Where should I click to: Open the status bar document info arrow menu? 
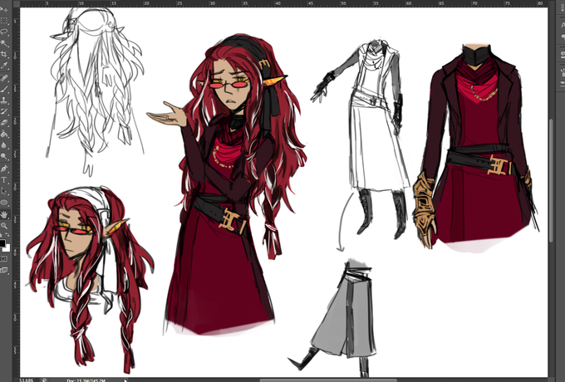pyautogui.click(x=125, y=380)
